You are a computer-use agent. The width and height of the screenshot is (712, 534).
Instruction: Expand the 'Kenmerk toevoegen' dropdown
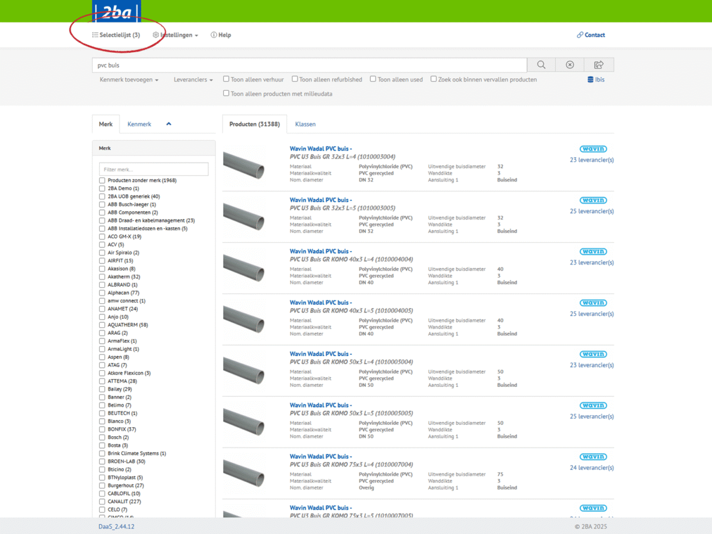click(129, 80)
